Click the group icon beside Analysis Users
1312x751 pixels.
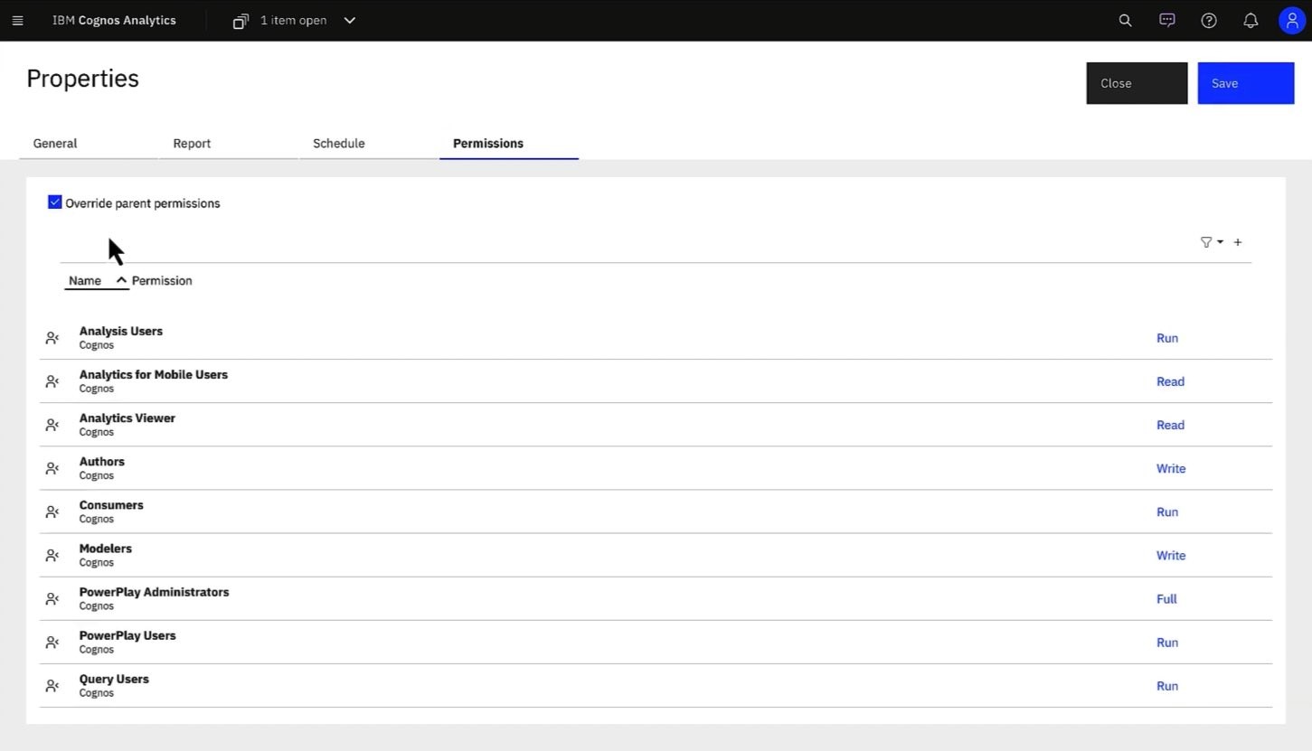[x=52, y=337]
